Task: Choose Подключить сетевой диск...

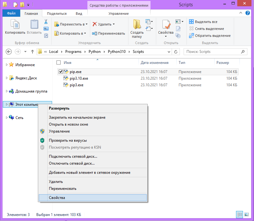Action: pyautogui.click(x=93, y=156)
